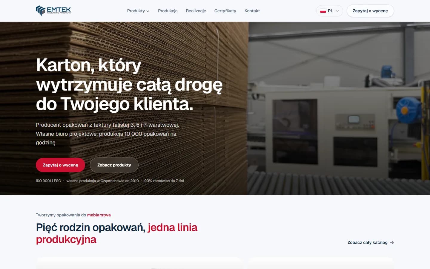Click the text własna produkcja w Częstochowie od 2010
Viewport: 430px width, 269px height.
coord(103,181)
